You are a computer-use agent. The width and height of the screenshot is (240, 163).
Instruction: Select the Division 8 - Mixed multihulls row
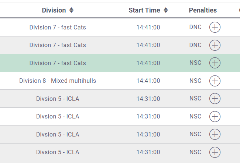[x=58, y=81]
